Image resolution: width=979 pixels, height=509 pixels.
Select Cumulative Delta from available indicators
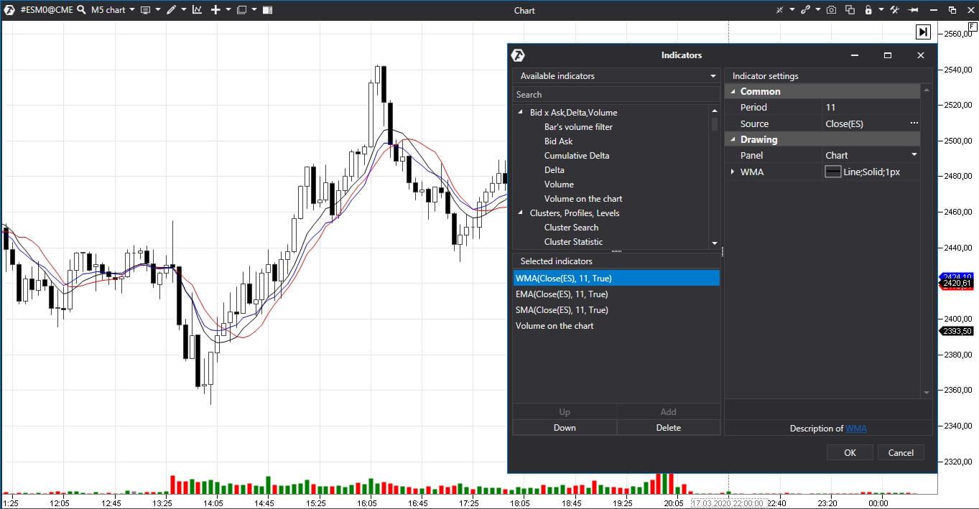[577, 155]
